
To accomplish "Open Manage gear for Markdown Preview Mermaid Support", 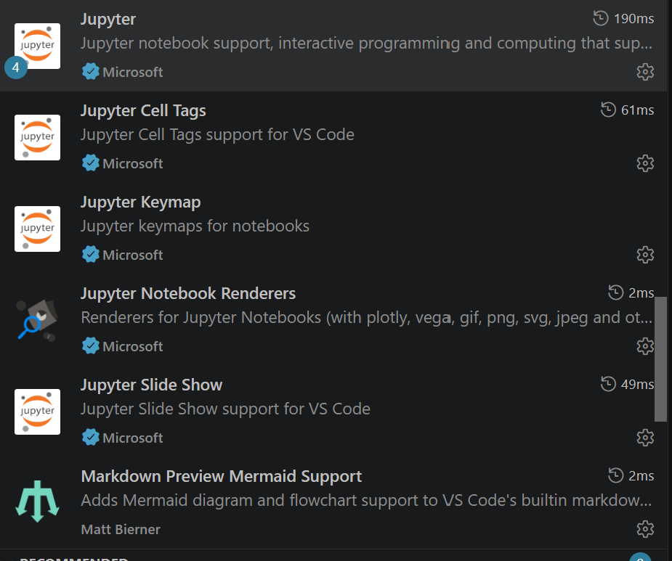I will click(645, 529).
